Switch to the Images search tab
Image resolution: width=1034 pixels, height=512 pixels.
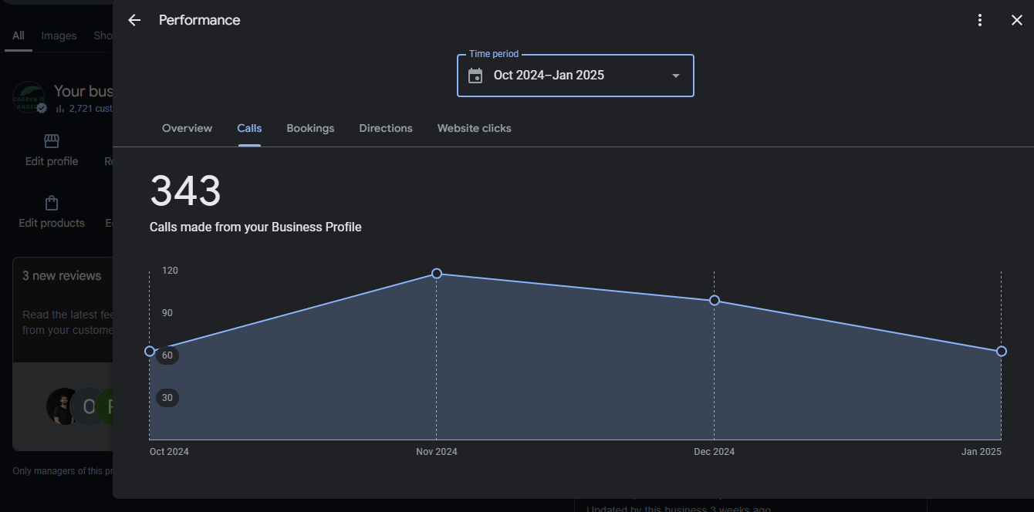[x=59, y=35]
